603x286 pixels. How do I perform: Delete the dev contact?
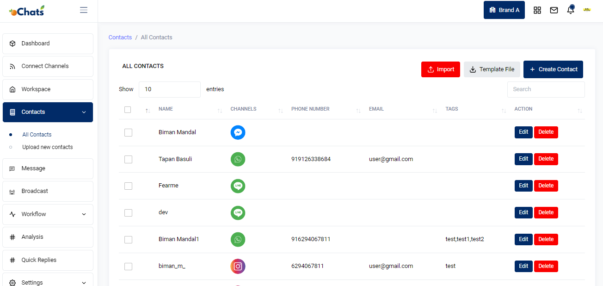[x=546, y=213]
